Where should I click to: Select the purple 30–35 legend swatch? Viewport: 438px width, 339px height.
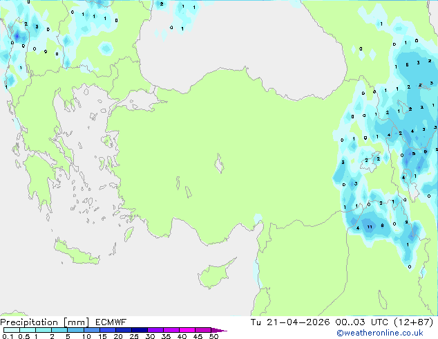click(155, 330)
